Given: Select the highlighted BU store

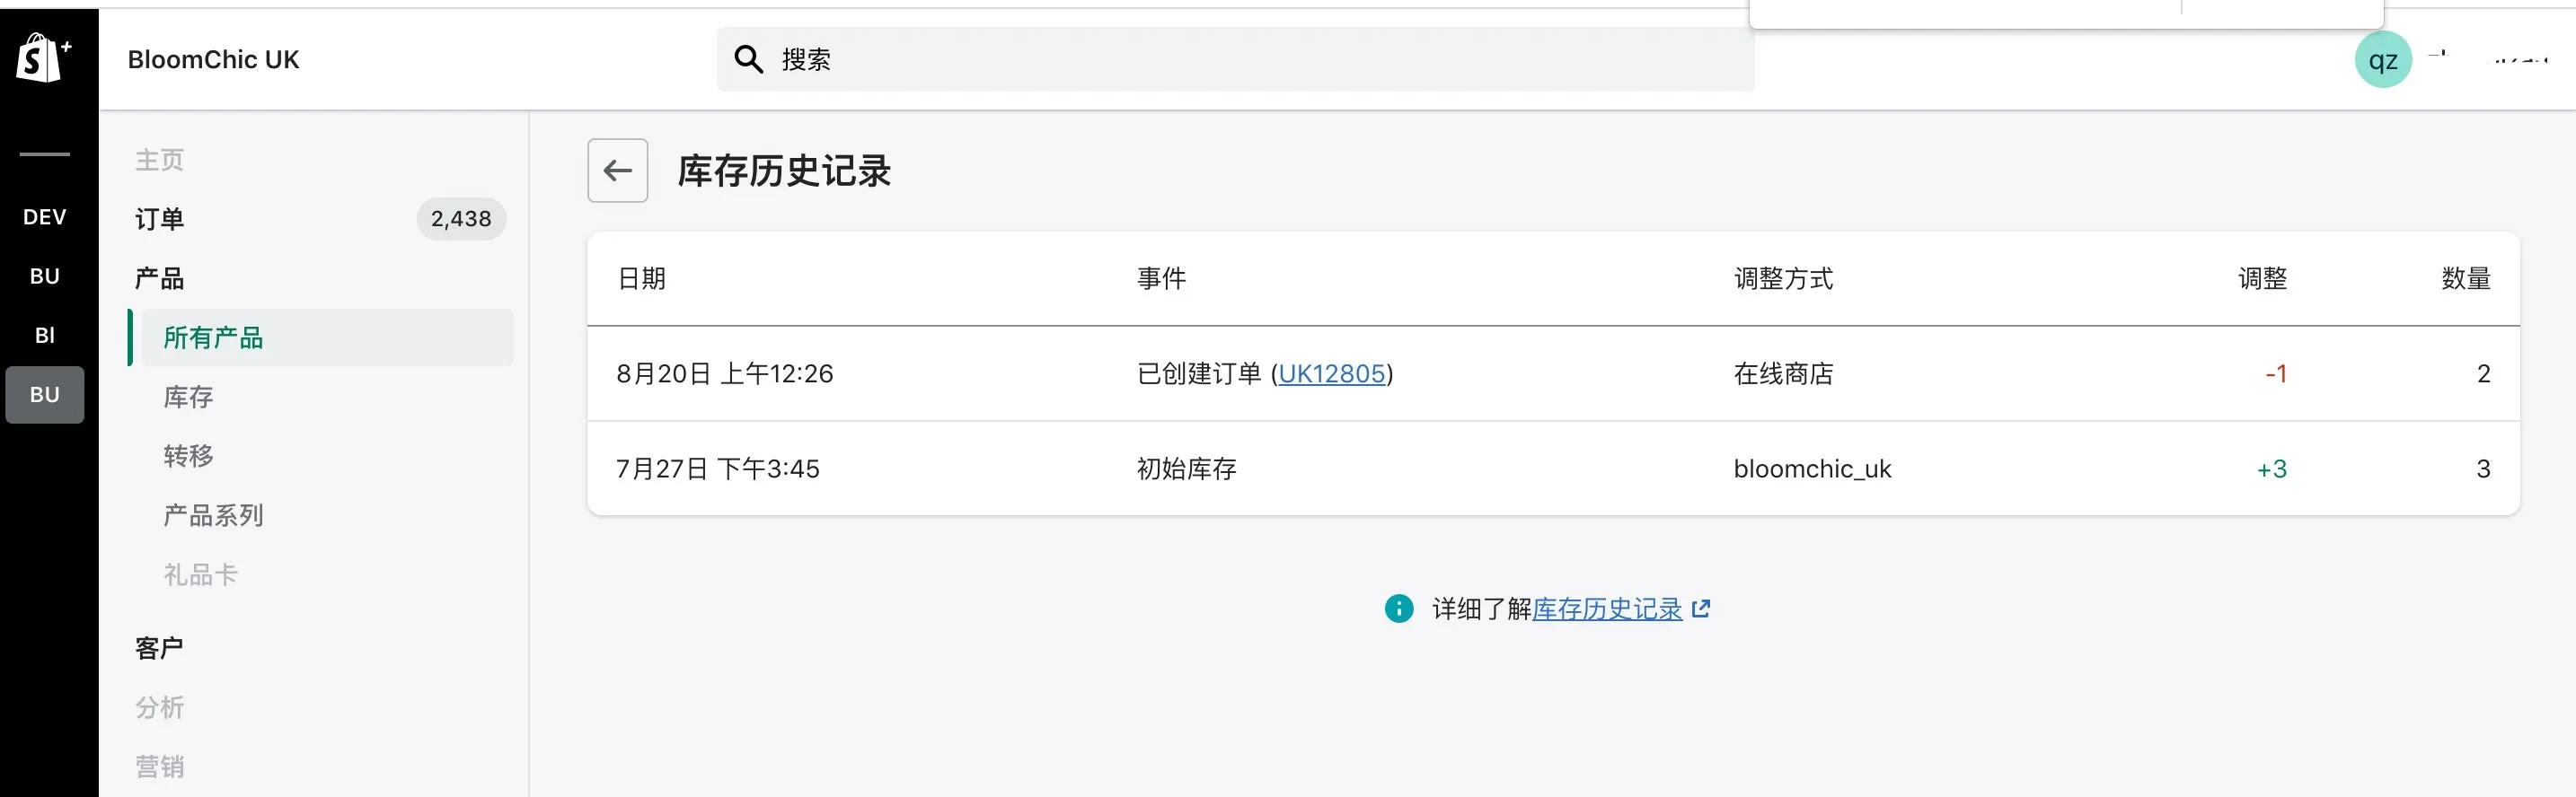Looking at the screenshot, I should click(45, 395).
